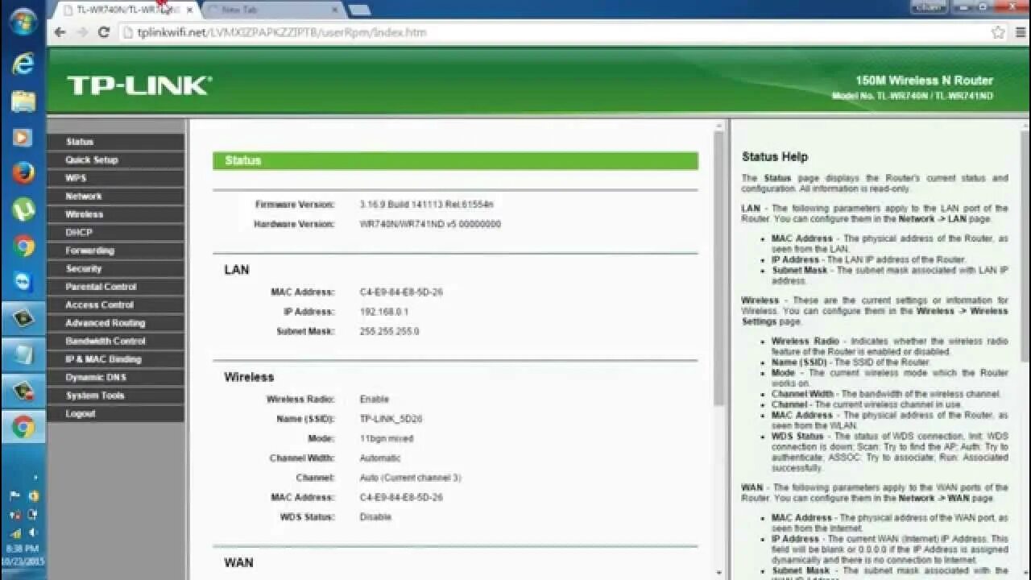1031x580 pixels.
Task: Click the Status Help heading
Action: point(775,157)
